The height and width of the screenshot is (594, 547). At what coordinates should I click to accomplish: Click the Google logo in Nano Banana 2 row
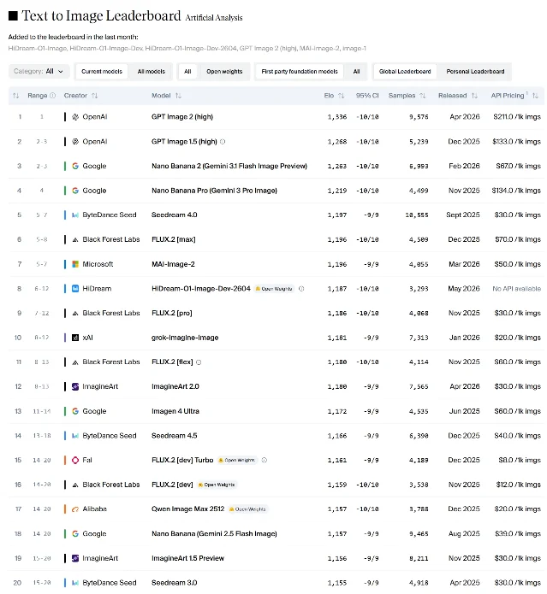click(x=75, y=166)
